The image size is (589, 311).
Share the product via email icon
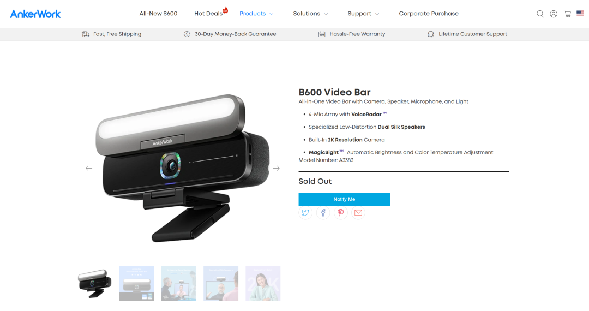(x=358, y=213)
